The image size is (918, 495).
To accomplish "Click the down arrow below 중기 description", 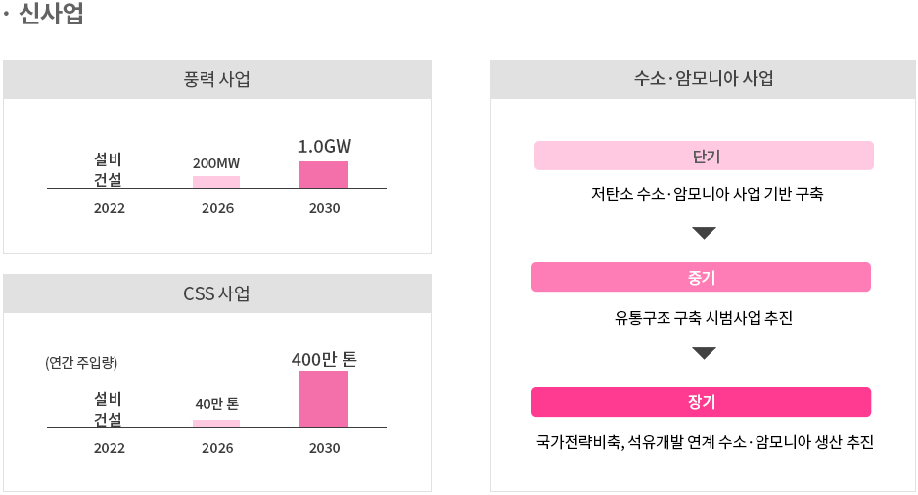I will pyautogui.click(x=704, y=353).
